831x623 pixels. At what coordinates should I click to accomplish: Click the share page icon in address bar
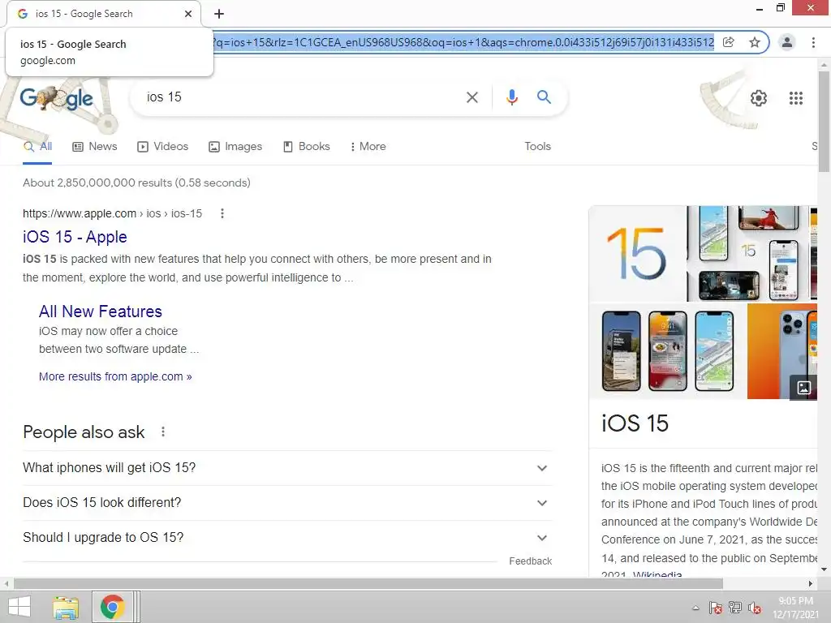click(729, 42)
